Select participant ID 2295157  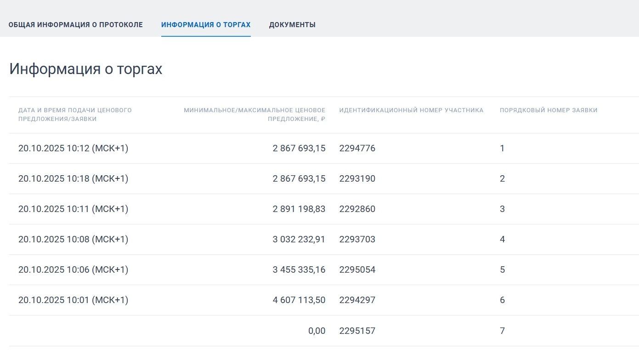[x=357, y=331]
